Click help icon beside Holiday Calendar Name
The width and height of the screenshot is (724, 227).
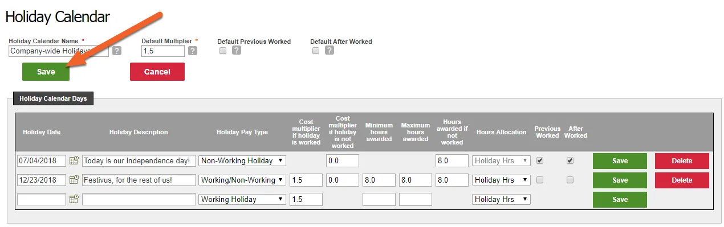point(116,51)
